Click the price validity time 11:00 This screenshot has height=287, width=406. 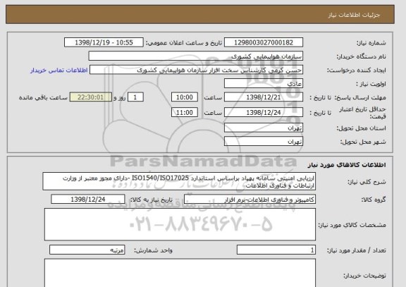click(185, 112)
